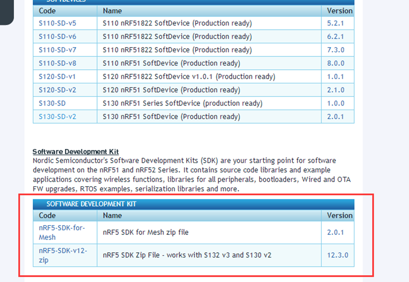Open the S120-SD-v1 link
The height and width of the screenshot is (282, 409).
pos(57,77)
